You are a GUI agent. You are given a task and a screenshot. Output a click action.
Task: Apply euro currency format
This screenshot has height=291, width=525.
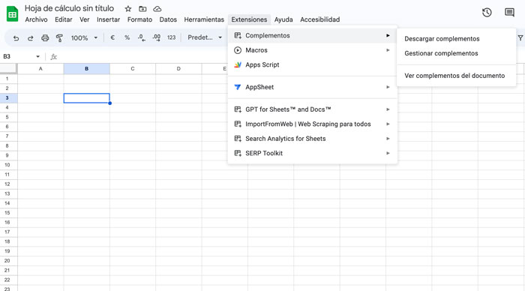click(112, 37)
